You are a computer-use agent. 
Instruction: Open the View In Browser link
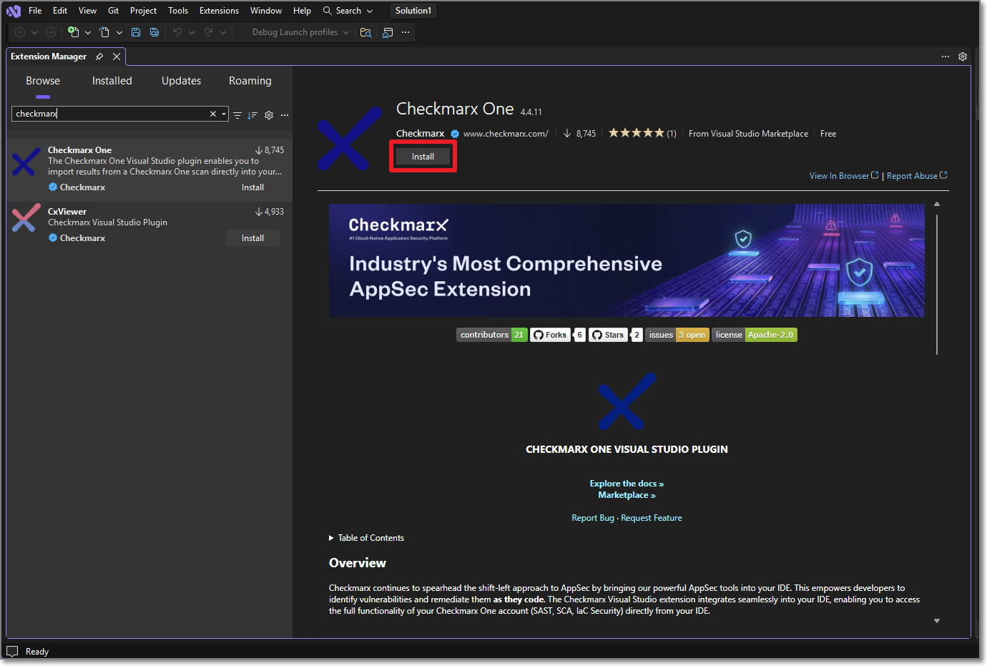point(843,176)
